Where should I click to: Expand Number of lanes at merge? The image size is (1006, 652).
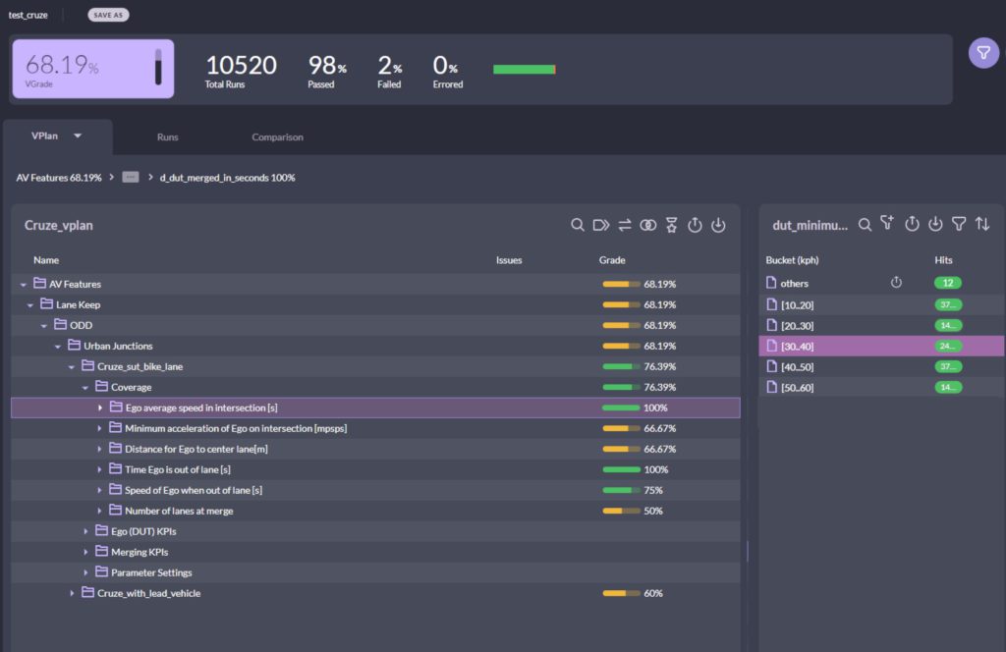[100, 512]
